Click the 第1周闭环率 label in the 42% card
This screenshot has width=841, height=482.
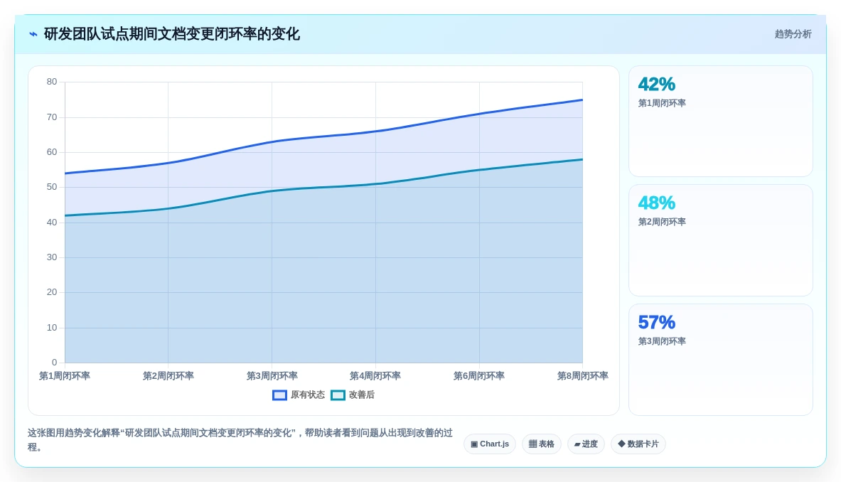(662, 103)
